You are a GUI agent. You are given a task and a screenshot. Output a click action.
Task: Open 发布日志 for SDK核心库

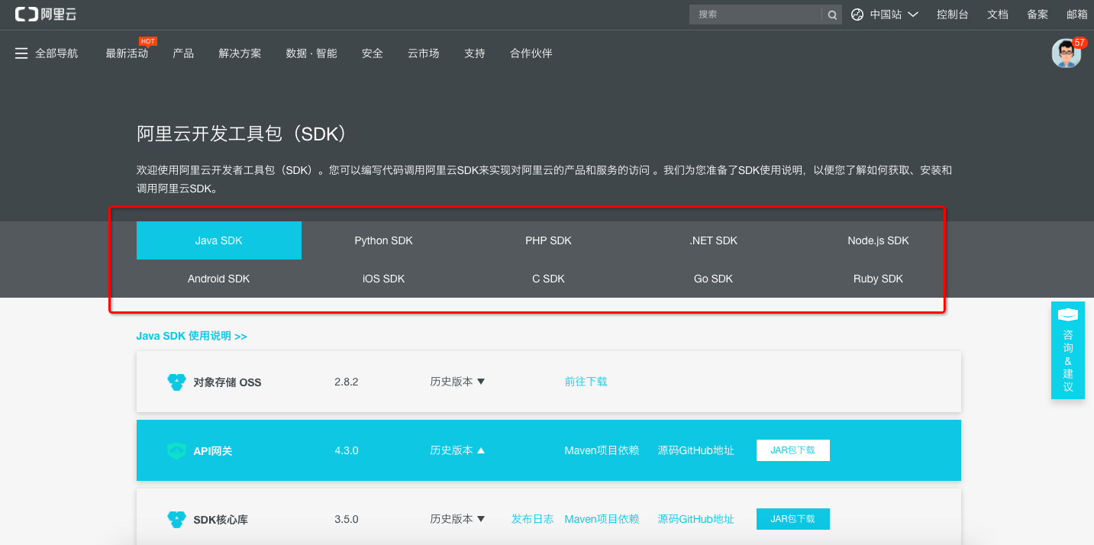[532, 519]
